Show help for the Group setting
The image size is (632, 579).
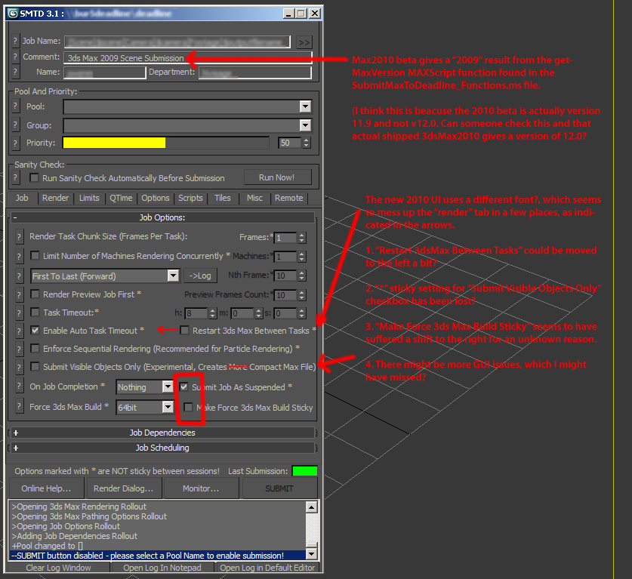click(x=15, y=125)
